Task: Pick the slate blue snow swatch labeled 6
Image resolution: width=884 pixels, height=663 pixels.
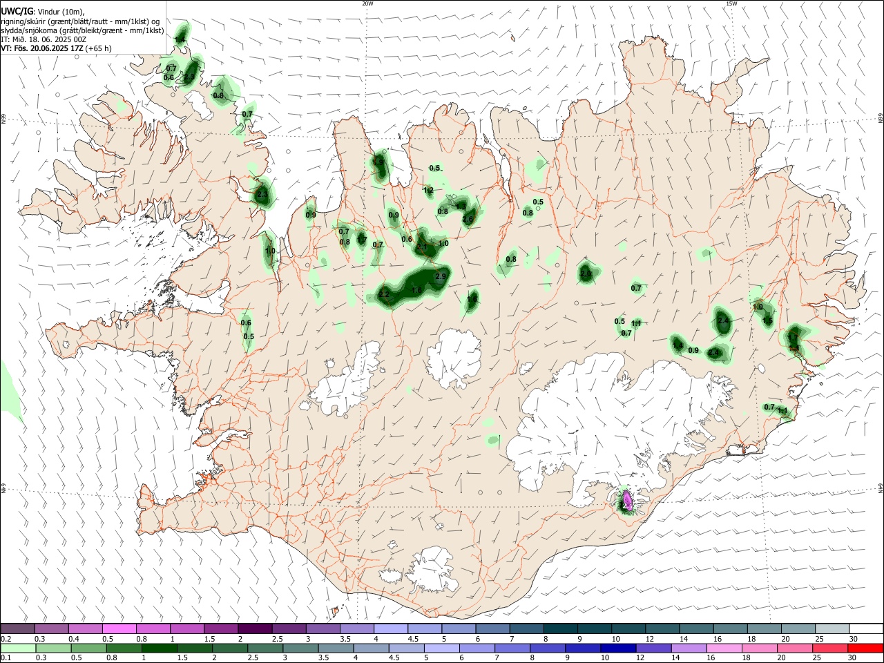Action: (x=493, y=629)
